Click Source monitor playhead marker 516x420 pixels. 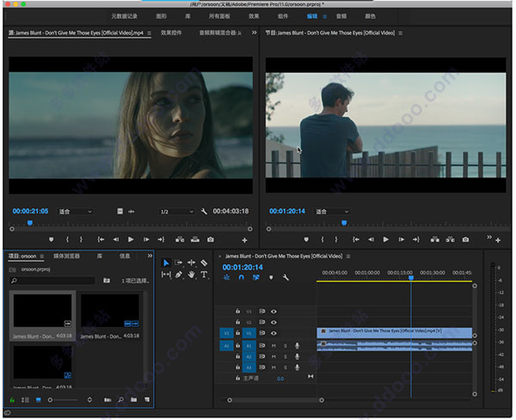tap(30, 223)
